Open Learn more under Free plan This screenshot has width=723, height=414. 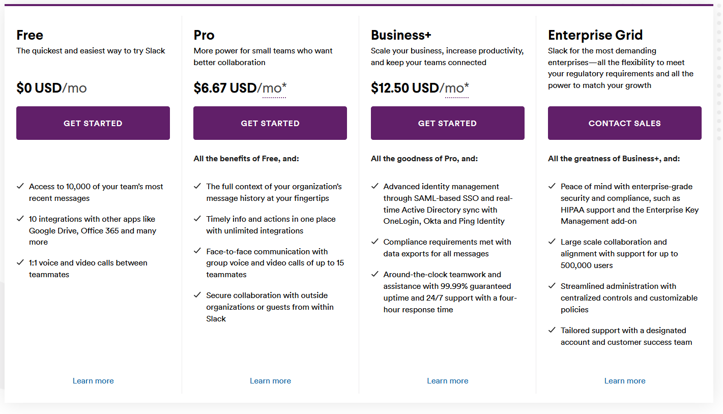coord(93,381)
